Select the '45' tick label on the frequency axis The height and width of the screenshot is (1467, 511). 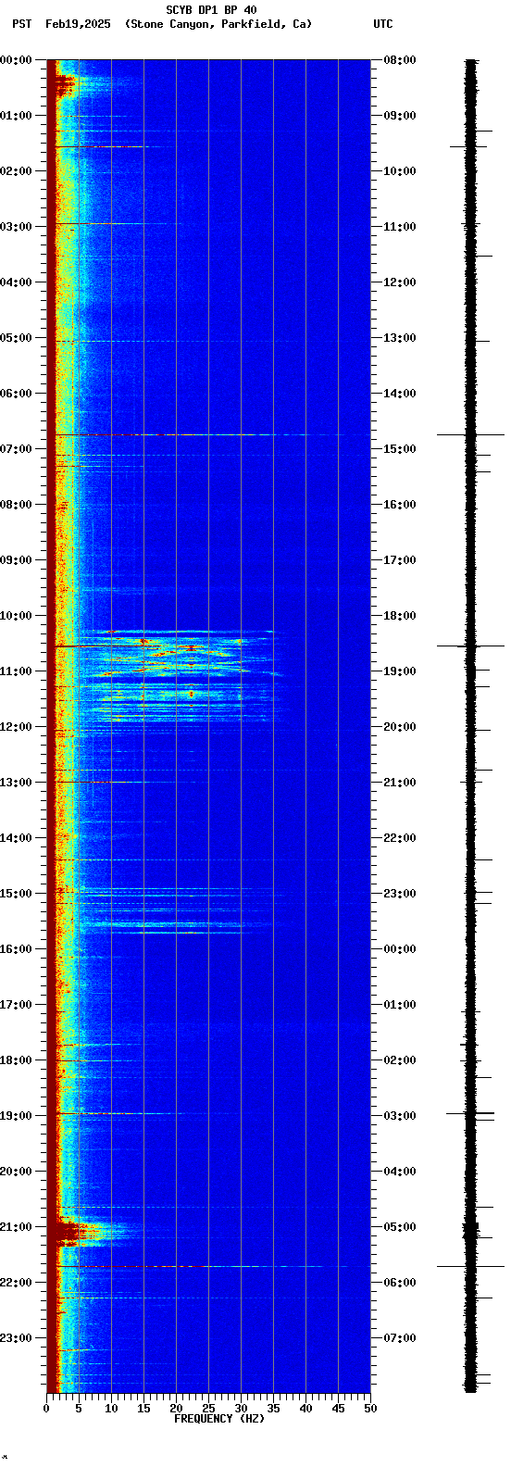point(338,1409)
